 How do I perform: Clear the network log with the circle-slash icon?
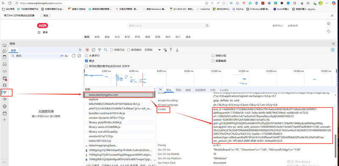pos(93,50)
